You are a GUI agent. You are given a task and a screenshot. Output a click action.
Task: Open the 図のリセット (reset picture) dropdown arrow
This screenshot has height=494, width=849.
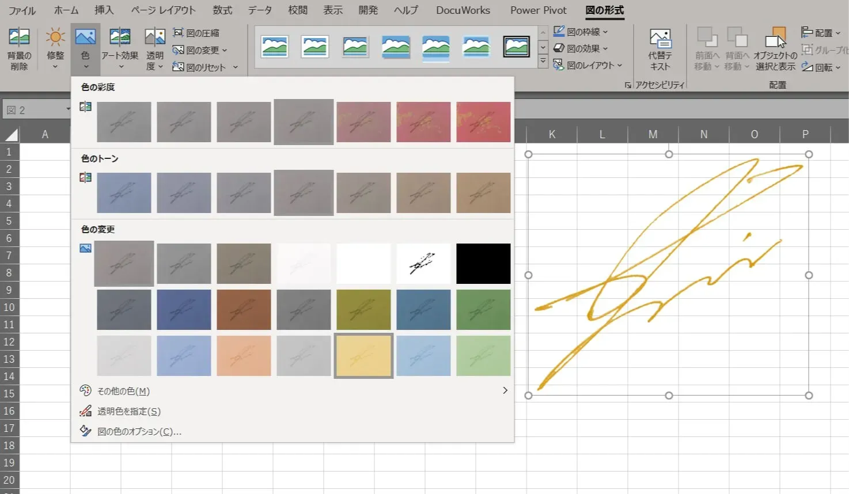(236, 67)
